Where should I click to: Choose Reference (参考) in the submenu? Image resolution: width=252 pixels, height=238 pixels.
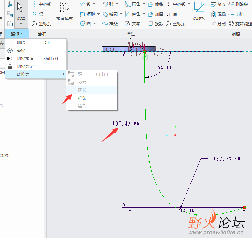(x=92, y=82)
